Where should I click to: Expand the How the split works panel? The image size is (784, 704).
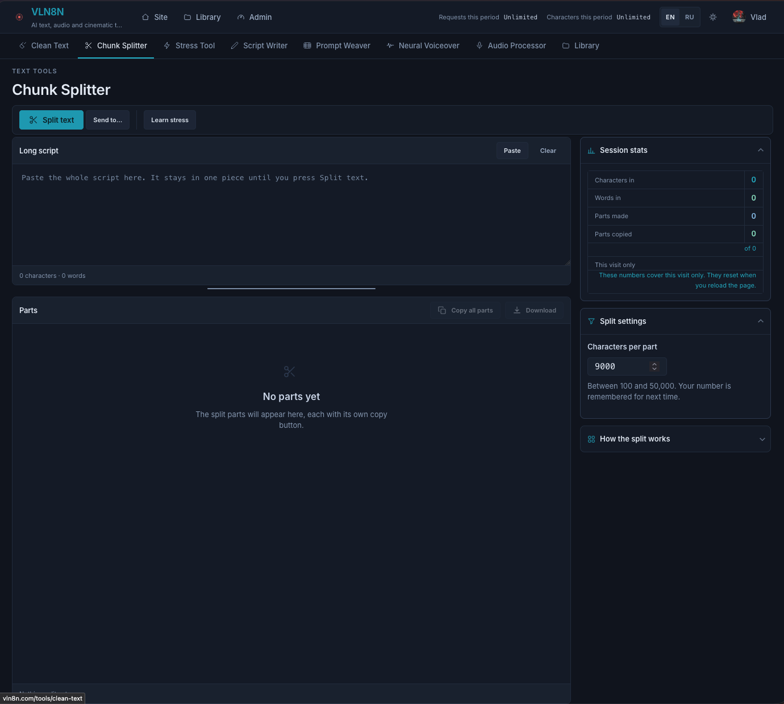click(x=762, y=439)
